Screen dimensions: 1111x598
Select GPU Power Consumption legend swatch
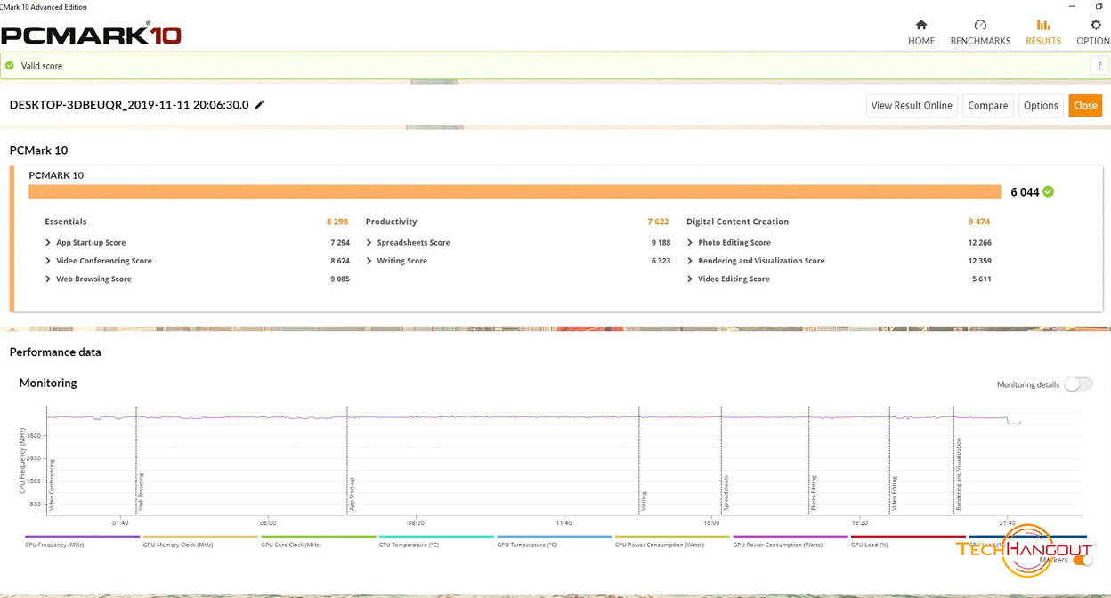(791, 537)
